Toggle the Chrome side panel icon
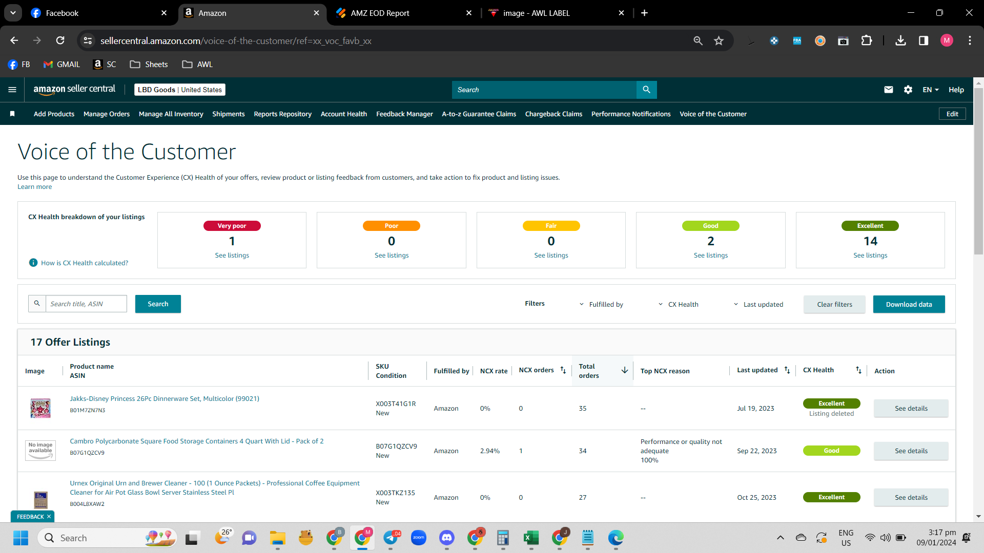Image resolution: width=984 pixels, height=553 pixels. [x=924, y=40]
